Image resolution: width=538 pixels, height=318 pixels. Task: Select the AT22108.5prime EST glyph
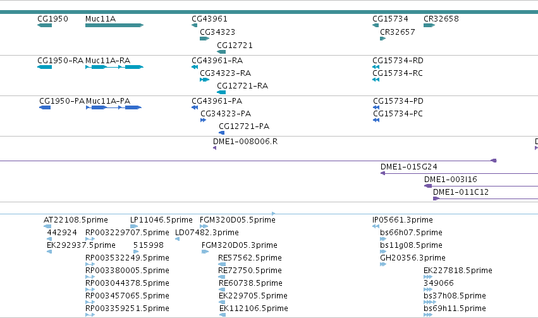tap(47, 226)
